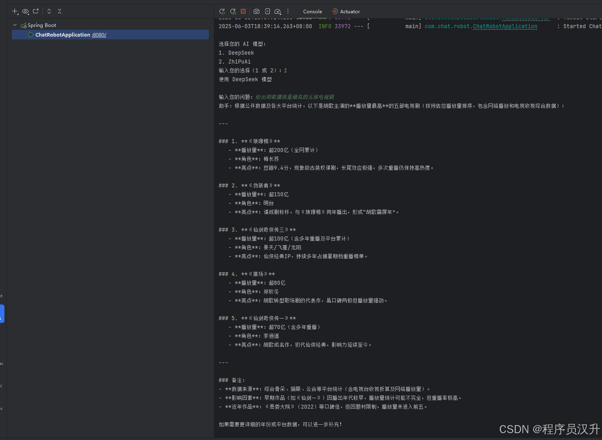Expand all services in the tree

(x=49, y=11)
